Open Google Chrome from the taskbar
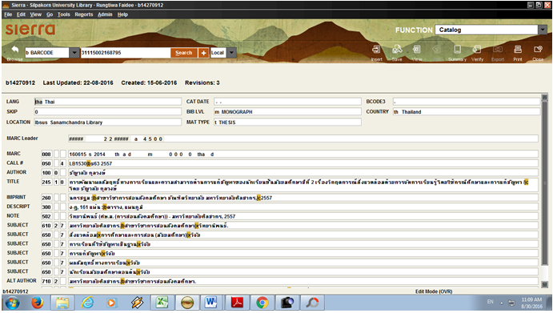Screen dimensions: 553x313 click(x=262, y=303)
